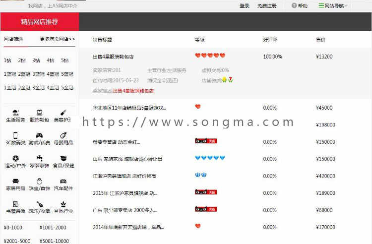The width and height of the screenshot is (372, 244).
Task: Filter by 2钻 level
Action: 22,61
